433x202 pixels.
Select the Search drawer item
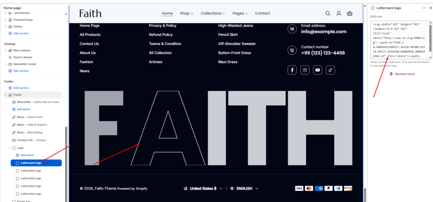[23, 57]
